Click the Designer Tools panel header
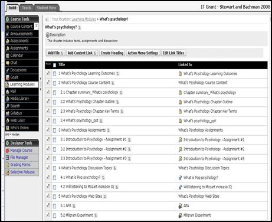Screen dimensions: 272x222 click(22, 143)
